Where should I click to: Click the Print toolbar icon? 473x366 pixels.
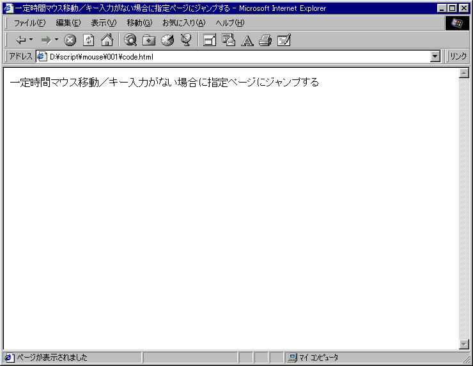265,40
